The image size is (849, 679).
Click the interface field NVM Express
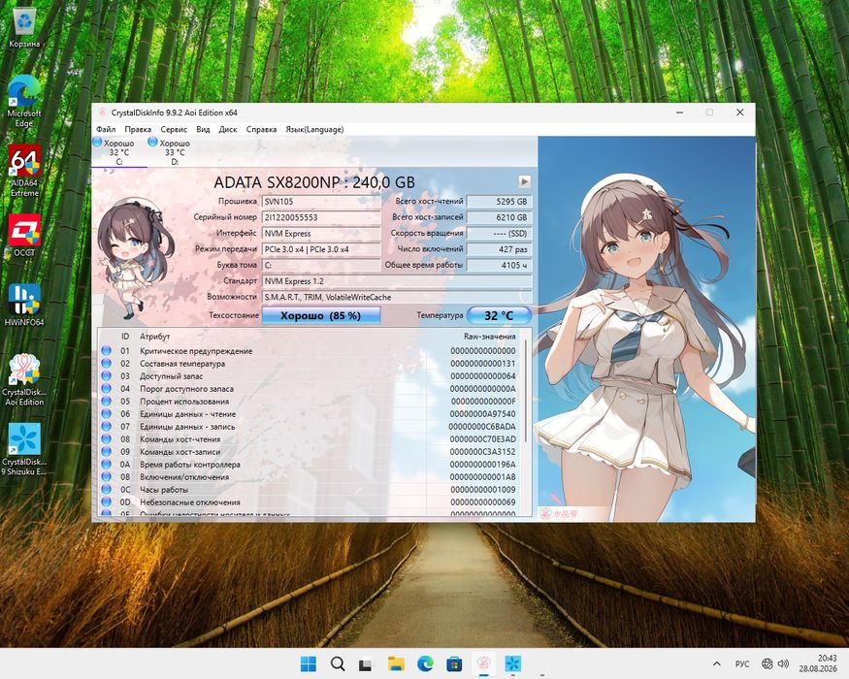(x=321, y=234)
